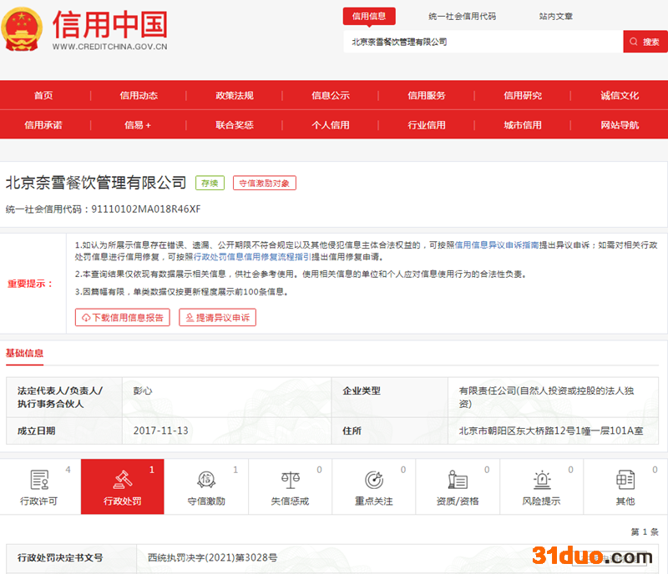Open 政策法规 navigation menu item
This screenshot has height=574, width=668.
235,96
